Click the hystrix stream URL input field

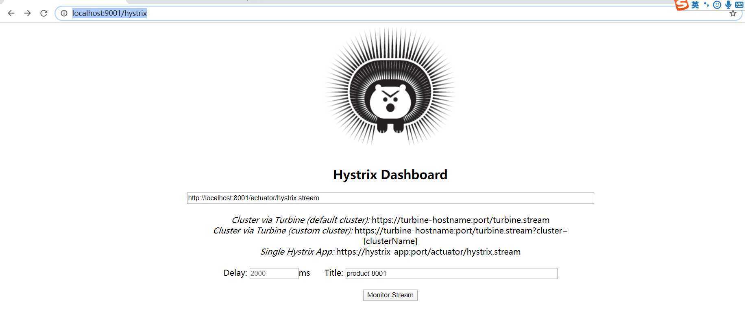(390, 198)
